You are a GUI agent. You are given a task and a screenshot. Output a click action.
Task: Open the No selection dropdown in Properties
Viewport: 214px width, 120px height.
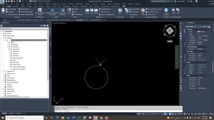[x=194, y=27]
